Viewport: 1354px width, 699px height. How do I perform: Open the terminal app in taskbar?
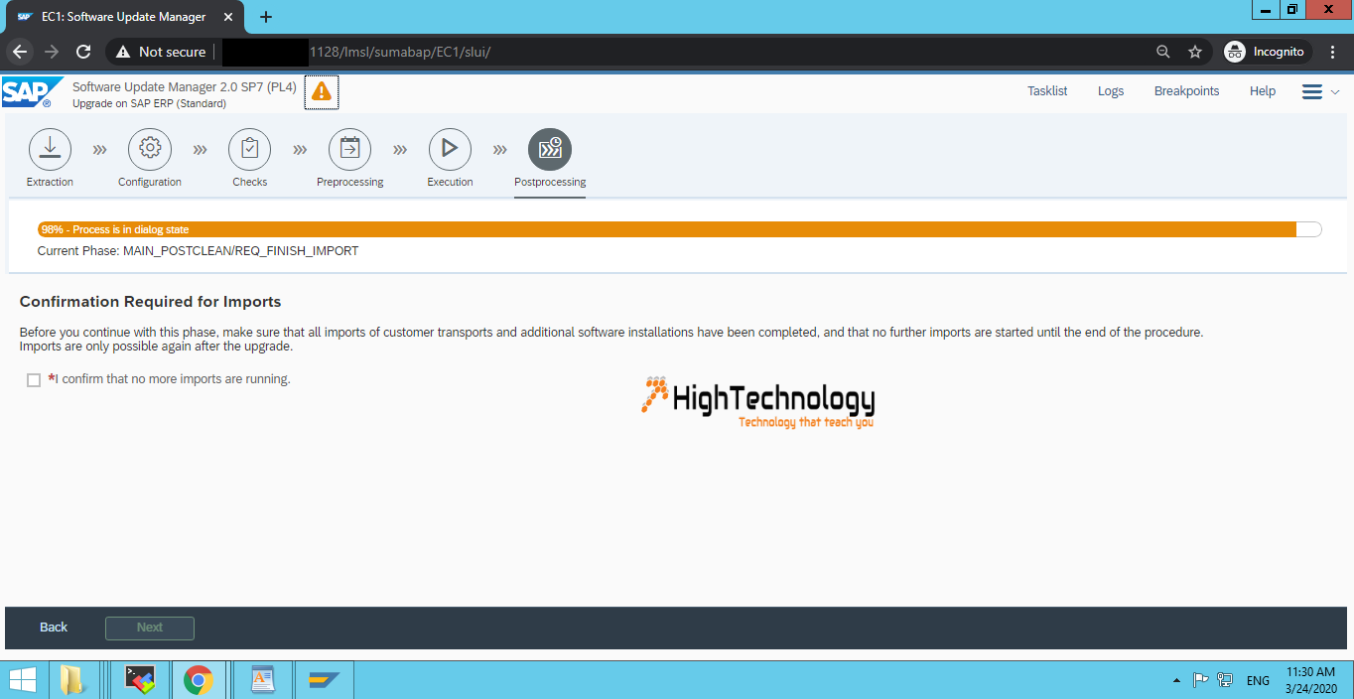click(x=139, y=680)
